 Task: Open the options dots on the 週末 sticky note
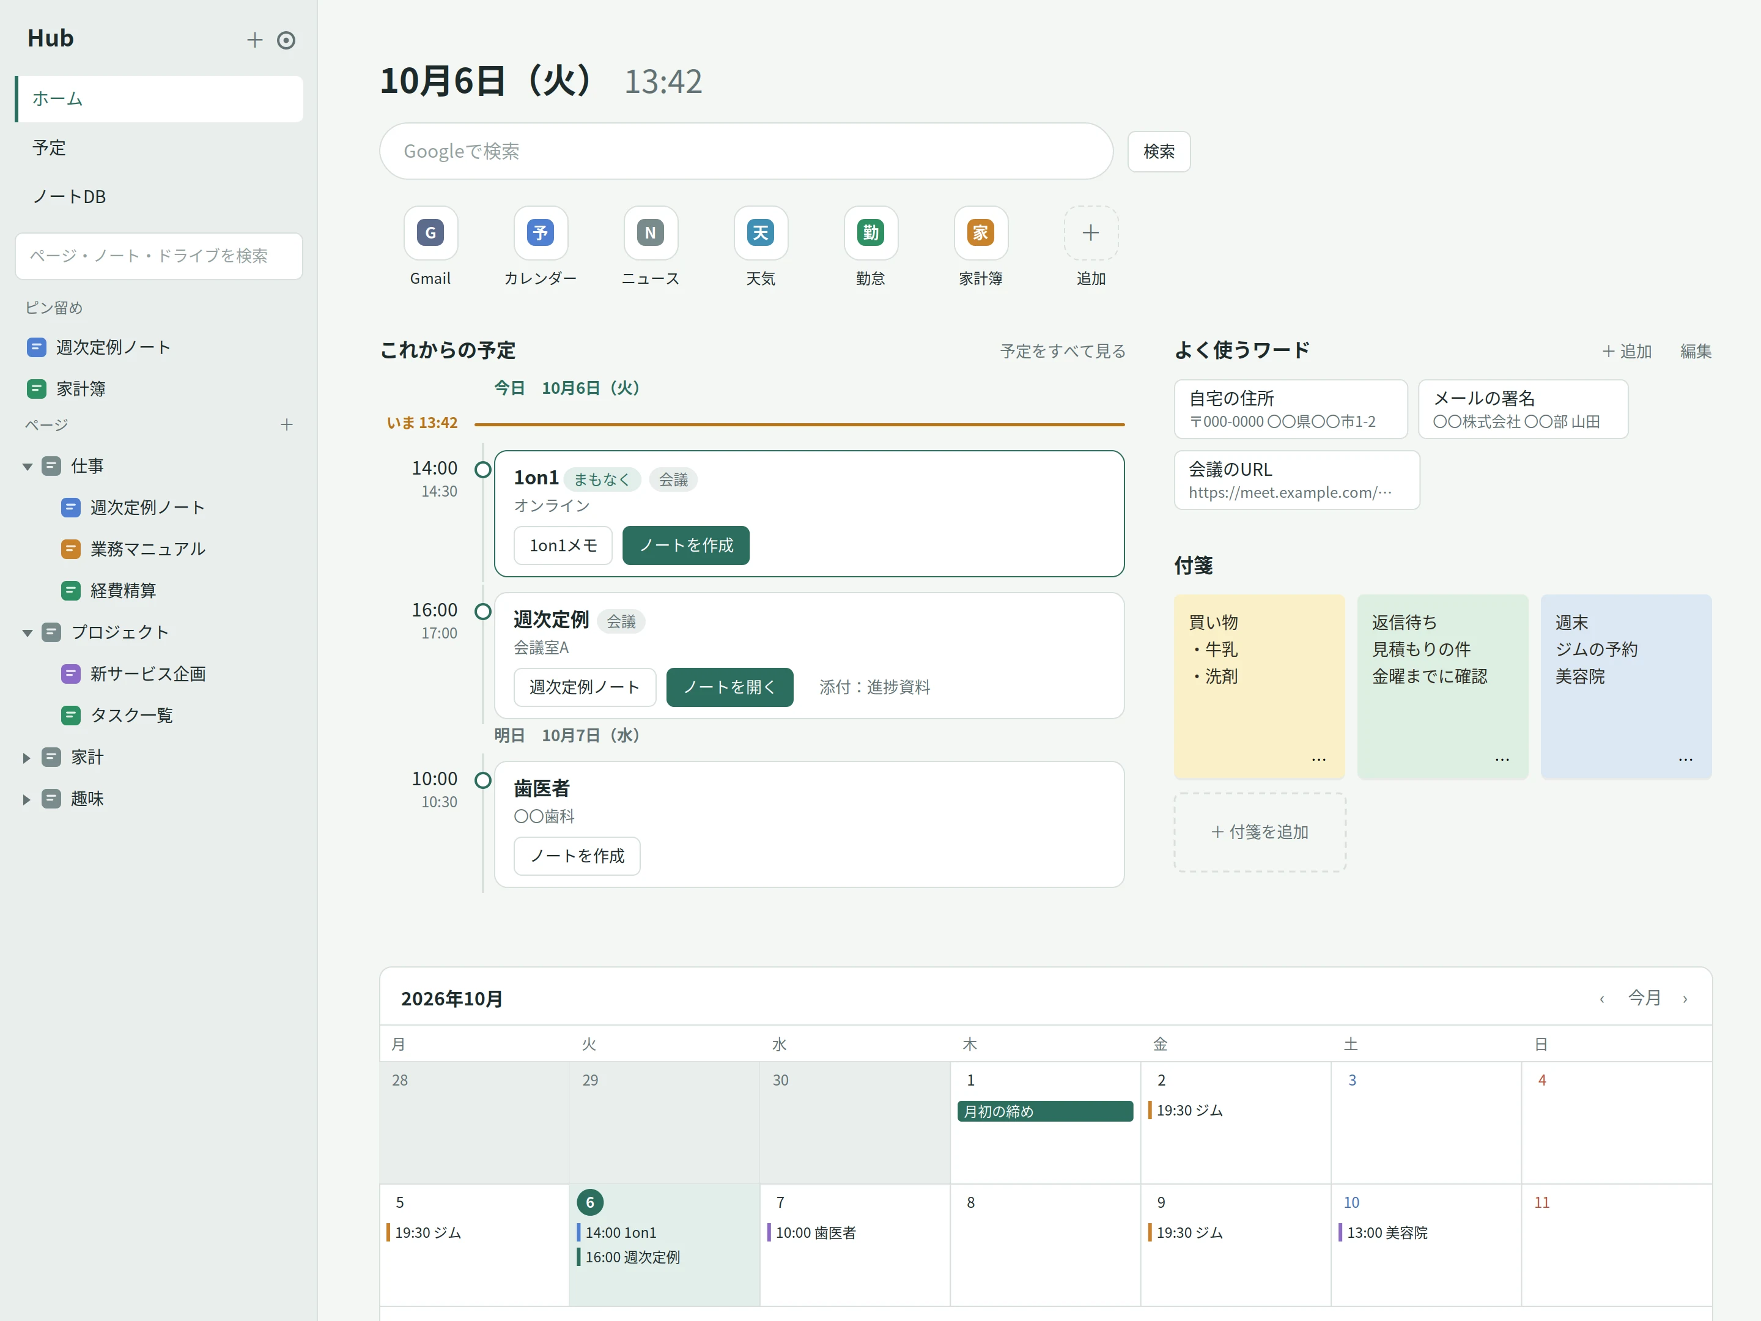(1685, 759)
